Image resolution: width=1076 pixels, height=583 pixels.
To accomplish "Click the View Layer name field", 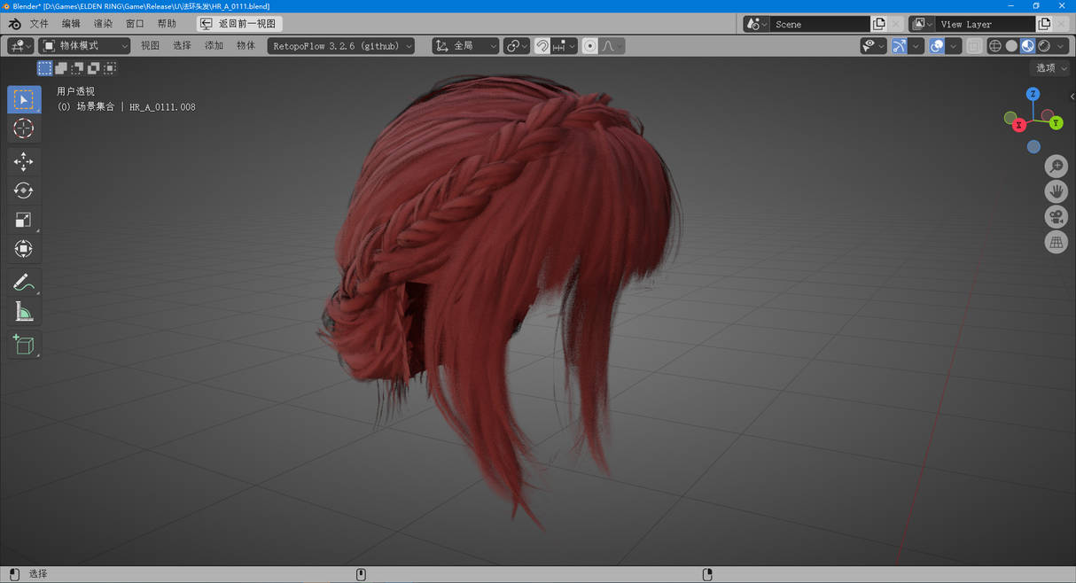I will (x=986, y=24).
